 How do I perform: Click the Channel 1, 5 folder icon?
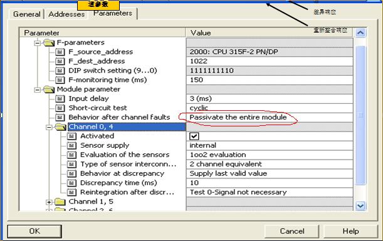(x=60, y=202)
